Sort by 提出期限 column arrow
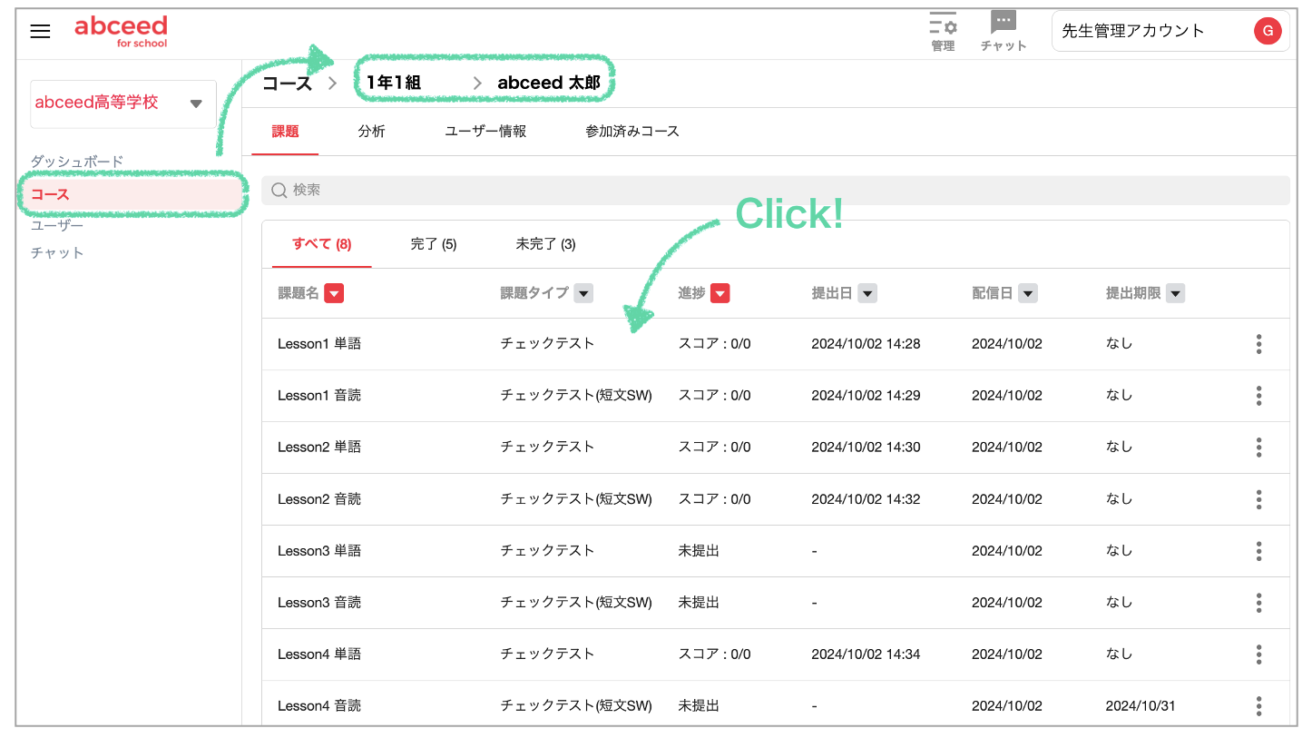The height and width of the screenshot is (738, 1312). pos(1176,293)
